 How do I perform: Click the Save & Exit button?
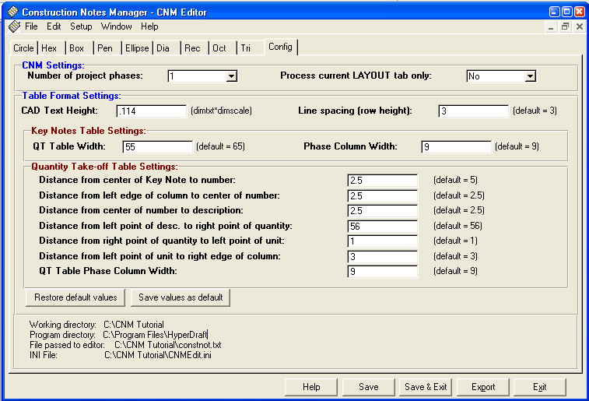pyautogui.click(x=426, y=387)
